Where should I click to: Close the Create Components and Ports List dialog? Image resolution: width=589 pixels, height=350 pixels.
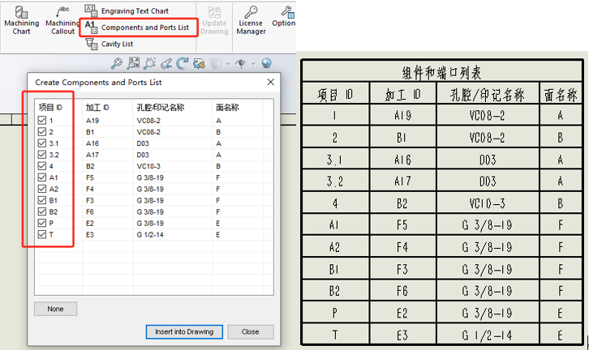[x=270, y=82]
